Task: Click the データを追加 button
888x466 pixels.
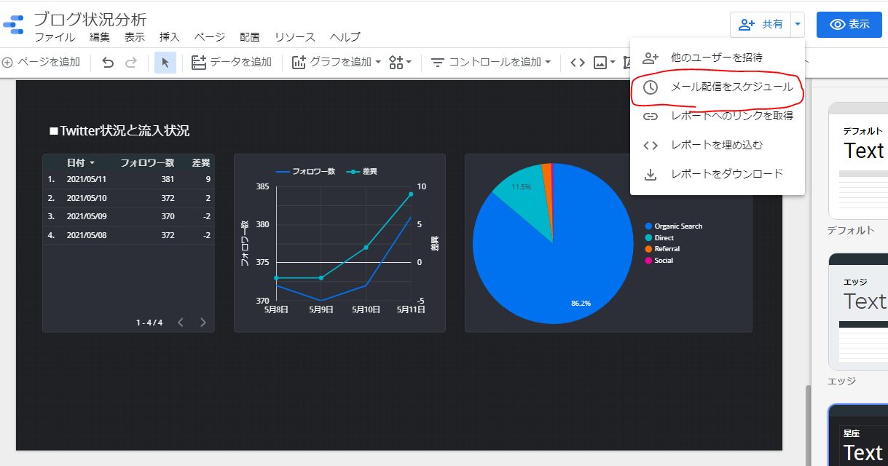Action: click(x=232, y=63)
